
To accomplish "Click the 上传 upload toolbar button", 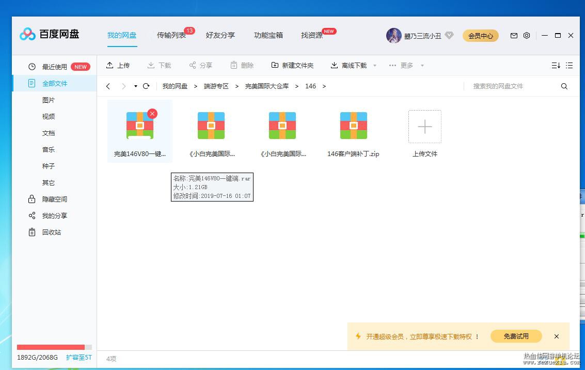I will 118,65.
